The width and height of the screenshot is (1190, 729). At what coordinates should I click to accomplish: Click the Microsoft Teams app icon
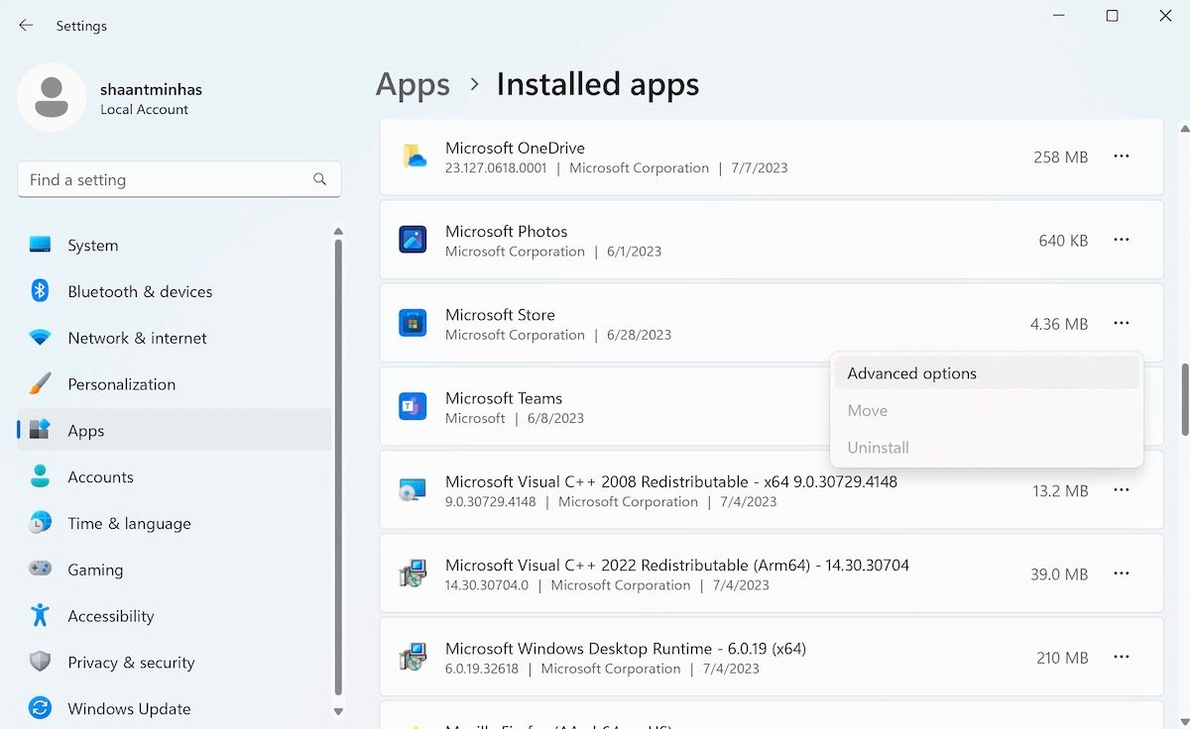tap(413, 406)
